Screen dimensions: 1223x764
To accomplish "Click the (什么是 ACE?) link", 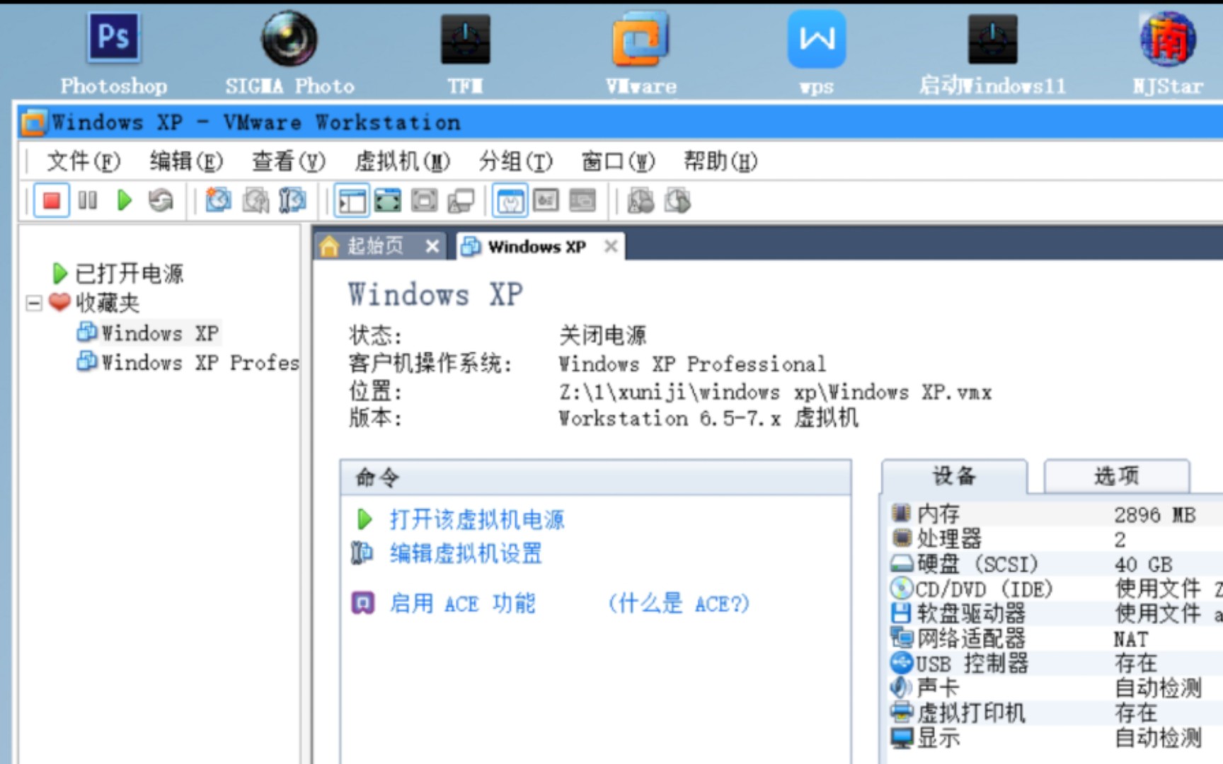I will (678, 603).
